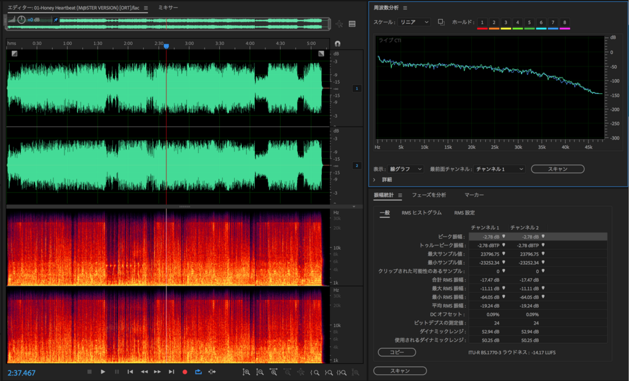Click the 2:37.467 timecode display
This screenshot has width=629, height=381.
tap(21, 372)
